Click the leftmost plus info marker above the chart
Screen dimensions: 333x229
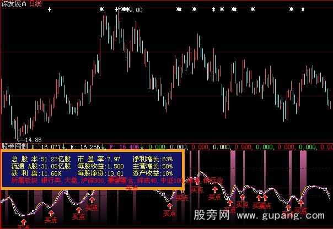point(50,9)
